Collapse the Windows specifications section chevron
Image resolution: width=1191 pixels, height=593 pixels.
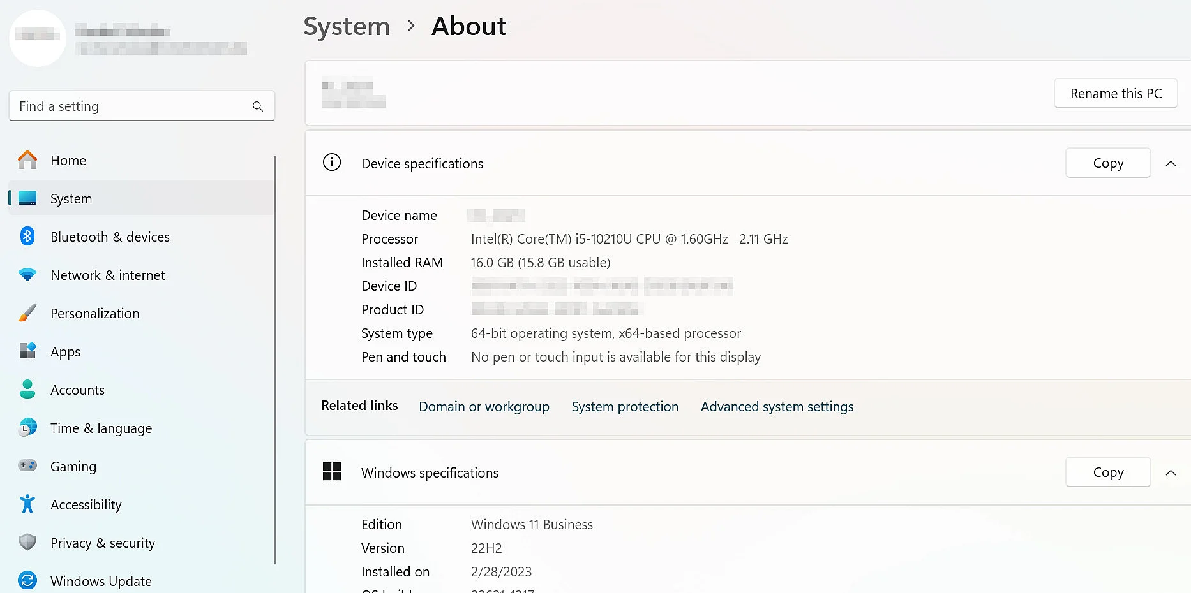click(1171, 472)
